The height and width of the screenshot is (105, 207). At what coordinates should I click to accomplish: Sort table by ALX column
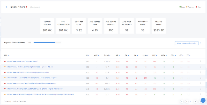click(x=97, y=55)
